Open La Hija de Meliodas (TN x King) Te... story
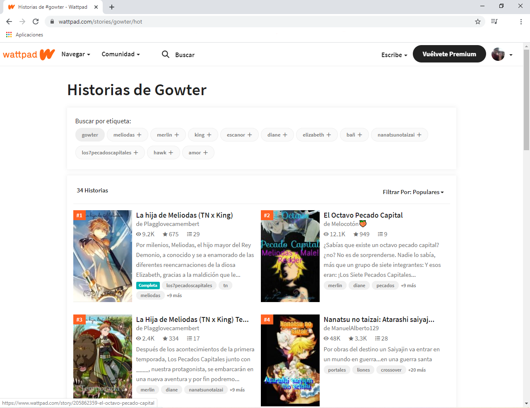The height and width of the screenshot is (408, 530). (193, 319)
